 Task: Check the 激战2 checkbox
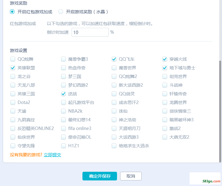(165, 128)
